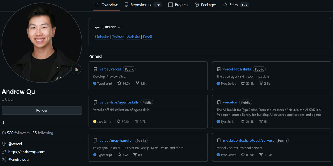This screenshot has height=166, width=333.
Task: Click the quuu / README.md file label
Action: point(108,27)
